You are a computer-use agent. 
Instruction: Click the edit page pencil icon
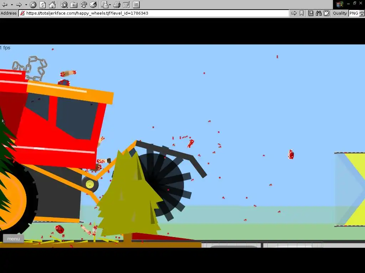(127, 5)
